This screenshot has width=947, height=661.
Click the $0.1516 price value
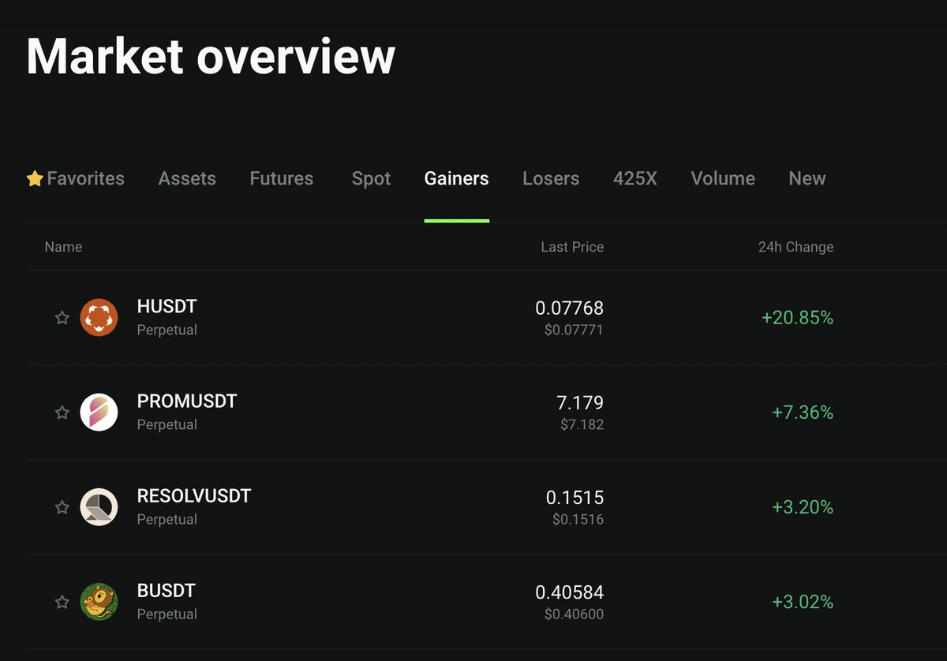pyautogui.click(x=578, y=519)
